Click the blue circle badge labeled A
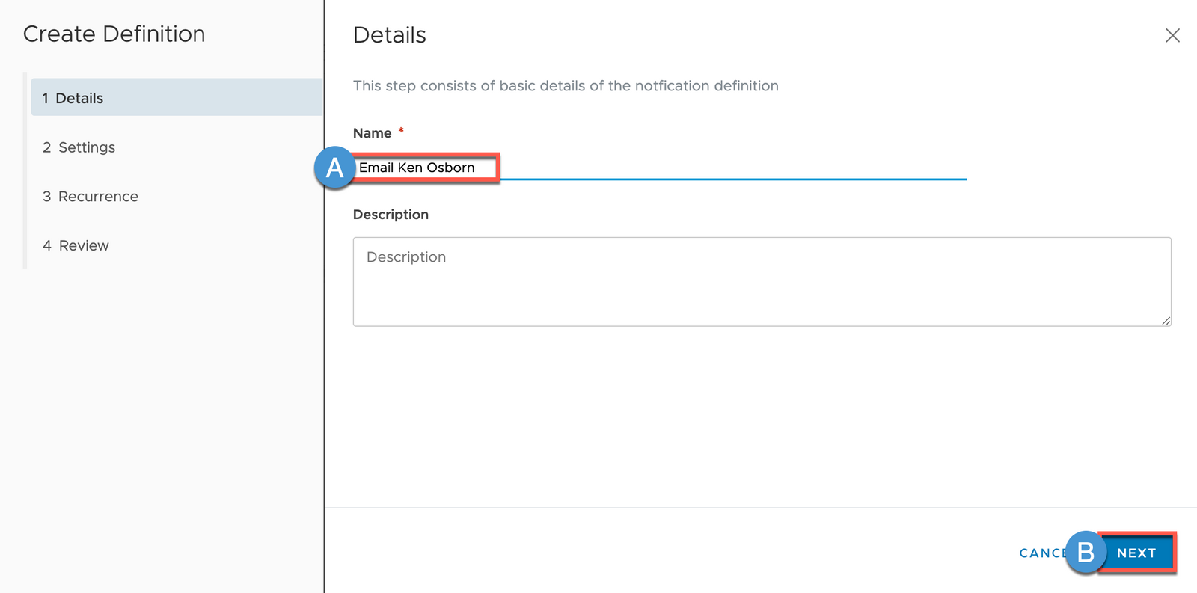Screen dimensions: 1197x593 click(334, 168)
